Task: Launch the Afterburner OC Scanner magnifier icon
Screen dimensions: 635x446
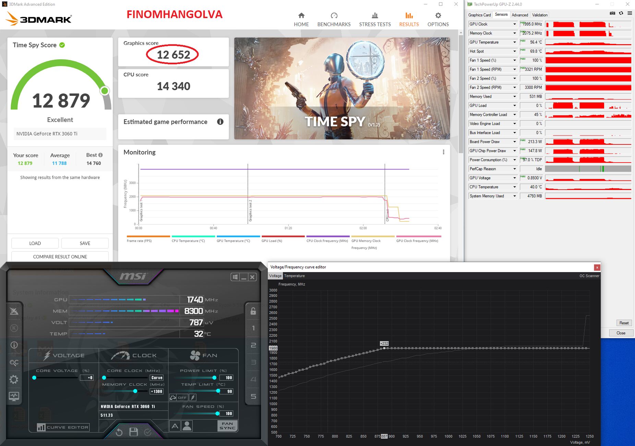Action: click(14, 362)
